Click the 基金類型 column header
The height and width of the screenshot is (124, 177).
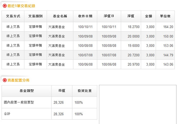tap(27, 91)
